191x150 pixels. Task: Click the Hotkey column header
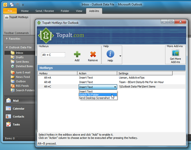[57, 73]
